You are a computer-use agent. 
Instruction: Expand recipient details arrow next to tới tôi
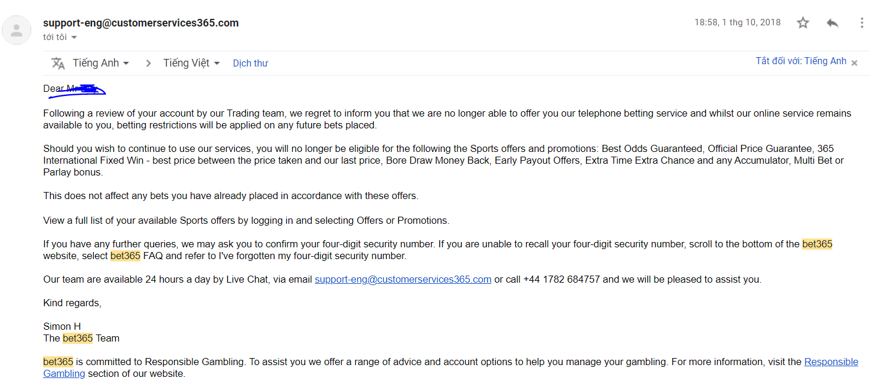point(74,38)
